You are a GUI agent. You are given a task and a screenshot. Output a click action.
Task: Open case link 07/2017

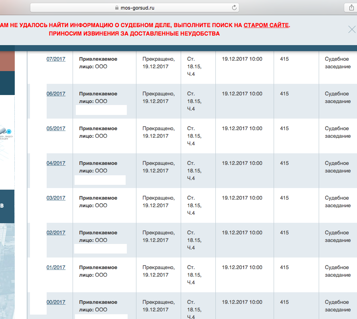point(56,59)
